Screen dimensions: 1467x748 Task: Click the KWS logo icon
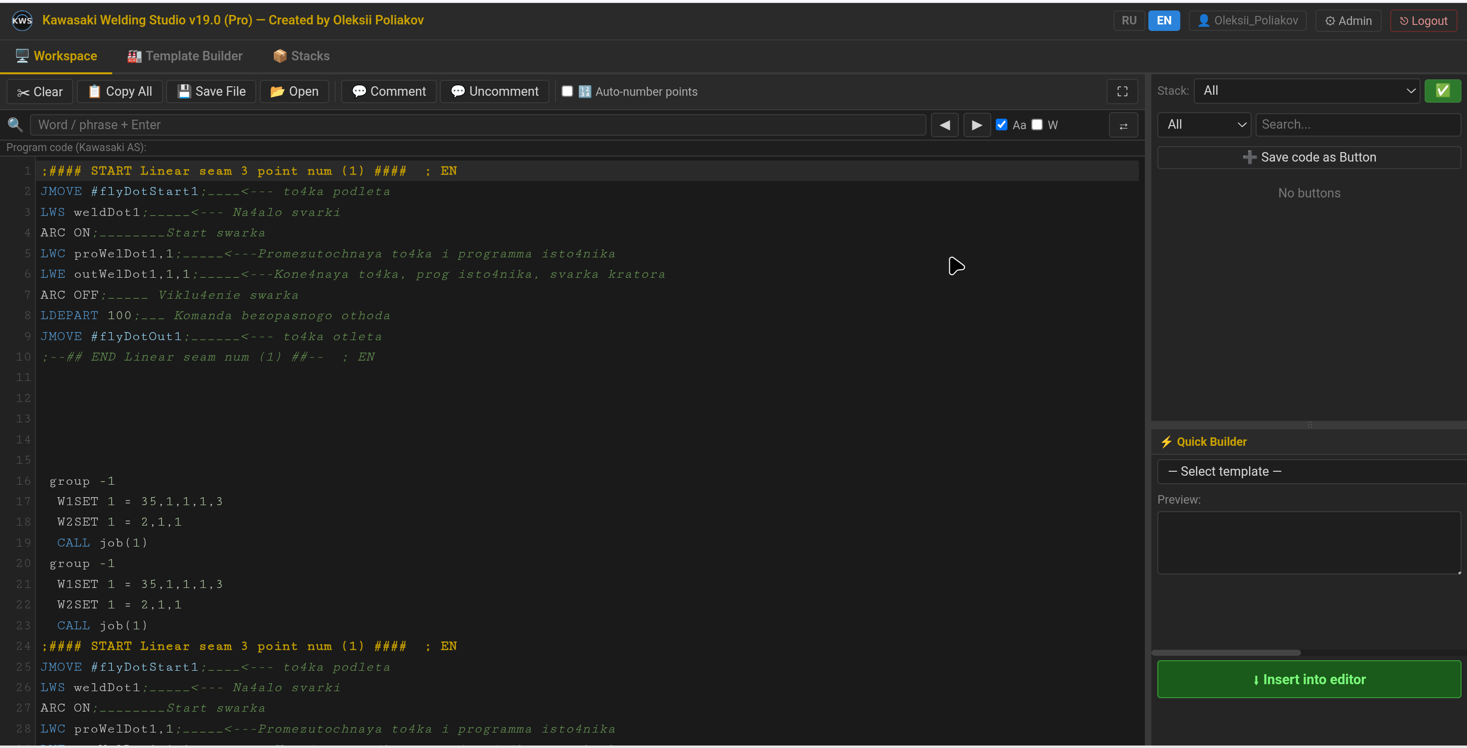(22, 20)
